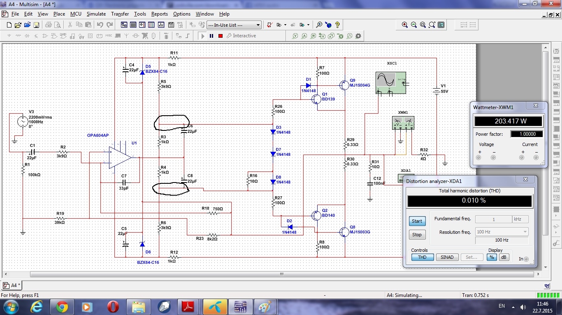The width and height of the screenshot is (562, 315).
Task: Click Start in Distortion analyzer
Action: point(417,221)
